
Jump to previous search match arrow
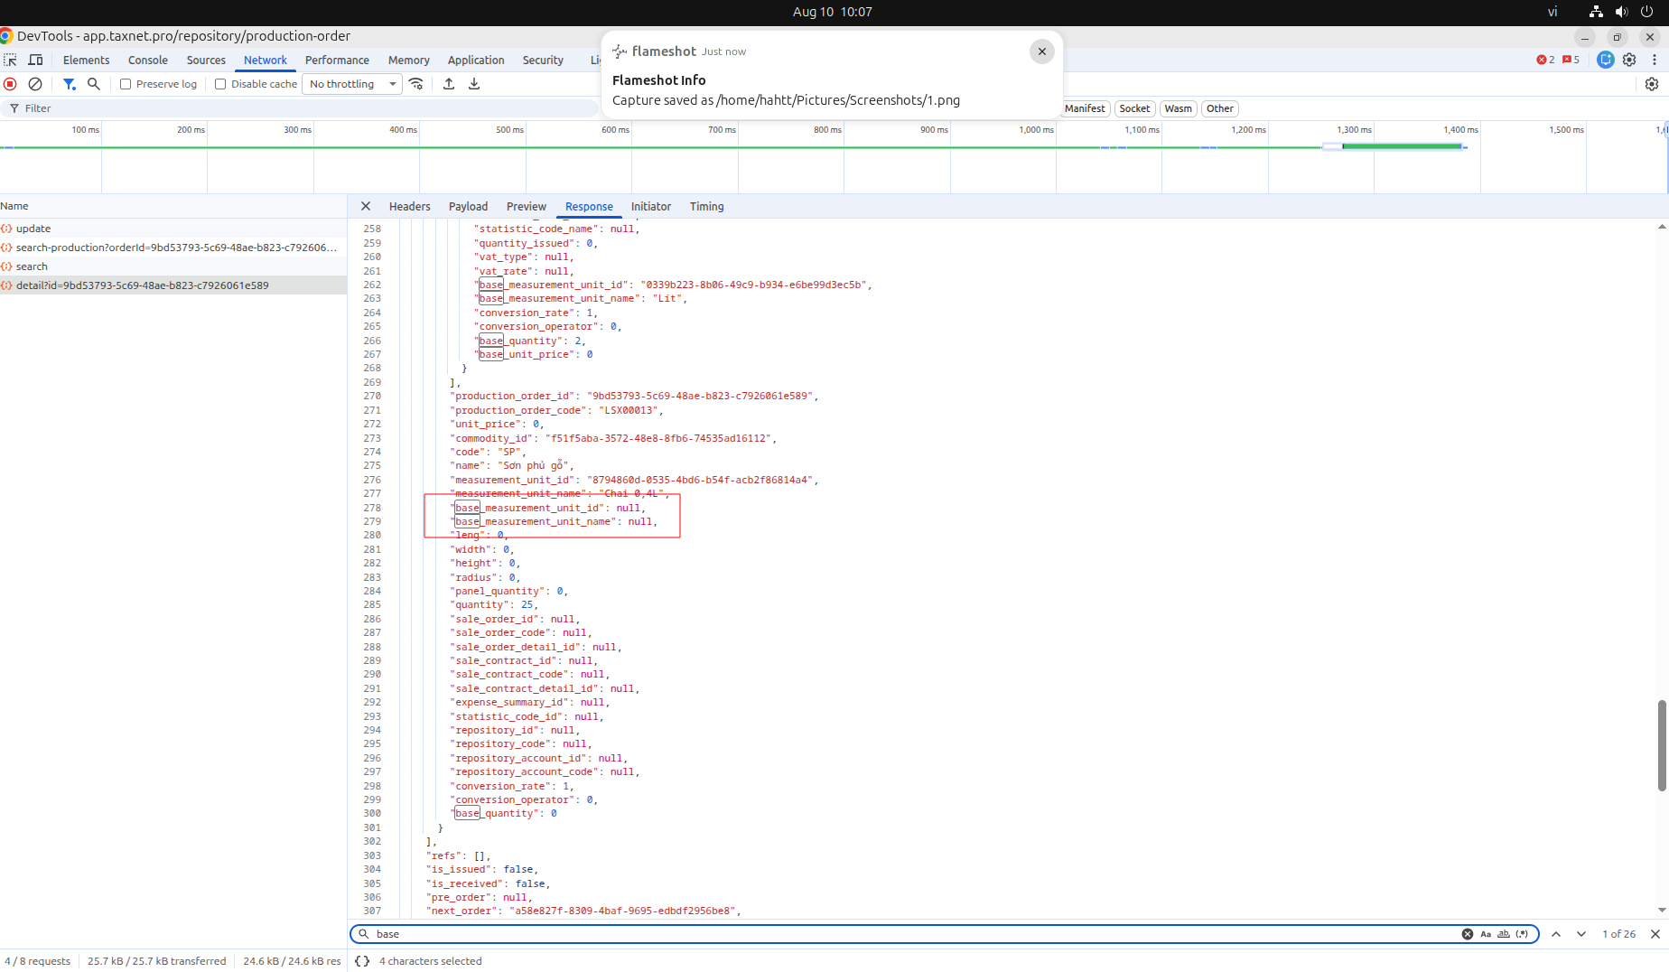click(x=1556, y=934)
